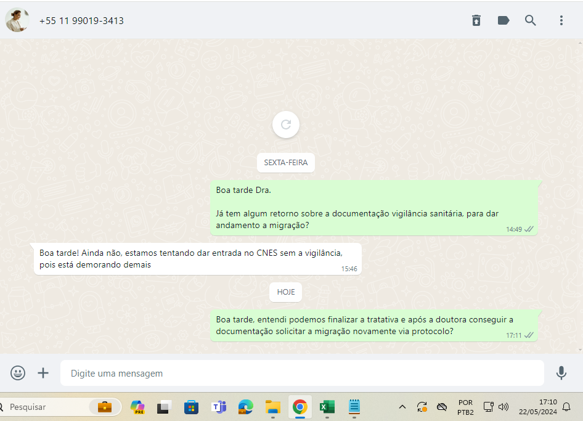Image resolution: width=583 pixels, height=421 pixels.
Task: Click the SEXTA-FEIRA date label
Action: point(286,163)
